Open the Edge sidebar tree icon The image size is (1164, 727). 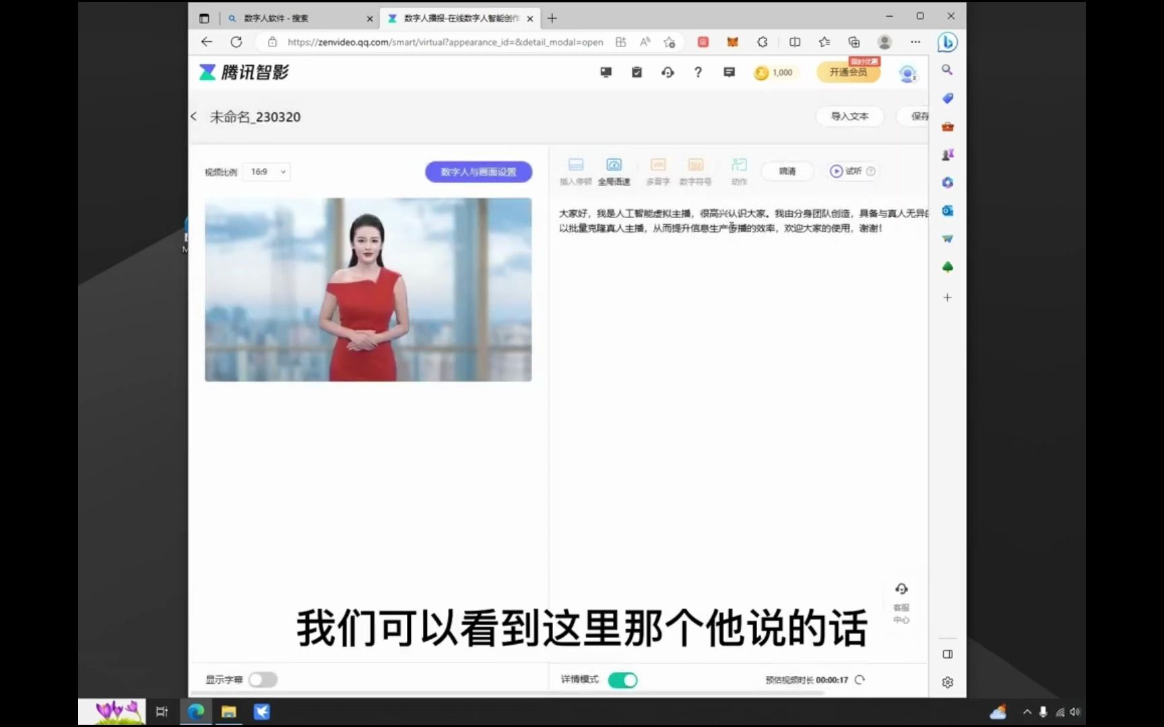point(947,267)
